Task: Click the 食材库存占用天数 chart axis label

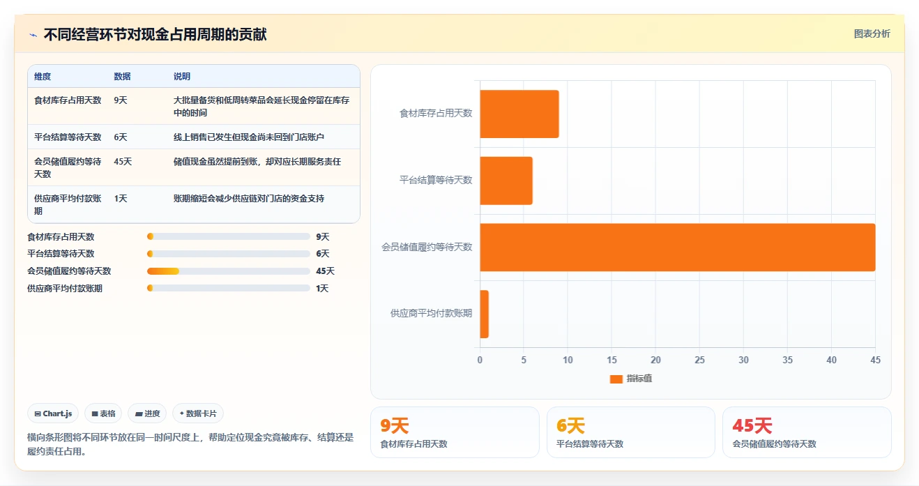Action: 436,113
